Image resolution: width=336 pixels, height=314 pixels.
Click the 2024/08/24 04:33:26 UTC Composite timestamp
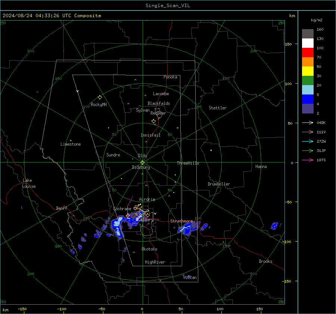tap(52, 16)
